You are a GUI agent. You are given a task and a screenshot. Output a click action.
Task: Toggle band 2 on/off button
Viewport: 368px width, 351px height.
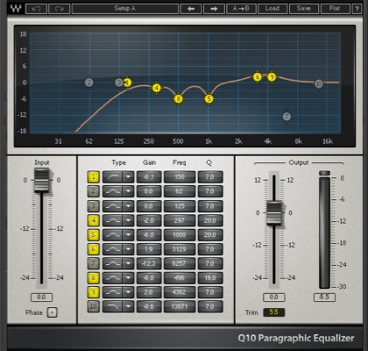(94, 191)
